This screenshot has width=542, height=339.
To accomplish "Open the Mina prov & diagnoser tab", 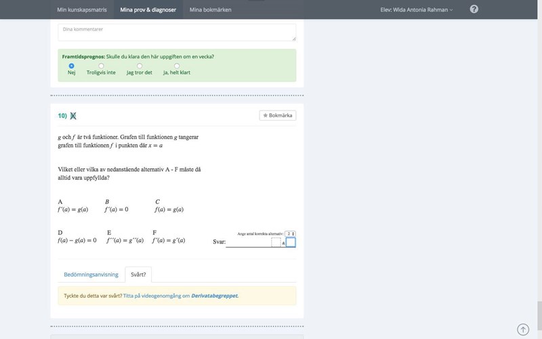I will pyautogui.click(x=148, y=9).
